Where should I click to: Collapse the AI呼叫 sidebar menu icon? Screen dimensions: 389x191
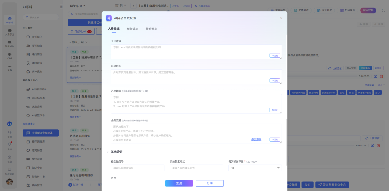tap(61, 7)
